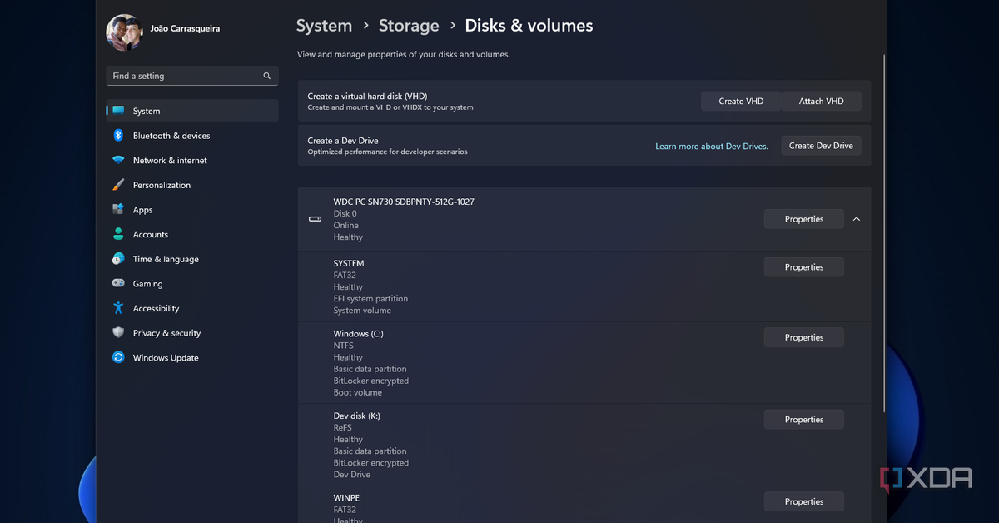Open the Apps icon in sidebar

coord(118,210)
